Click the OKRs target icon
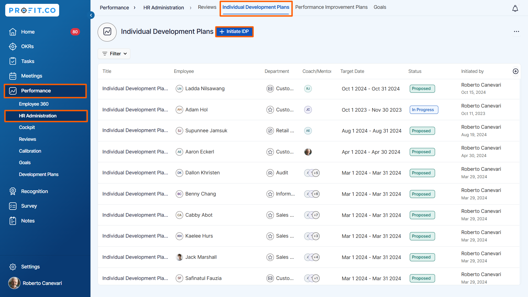The width and height of the screenshot is (528, 297). click(x=13, y=46)
